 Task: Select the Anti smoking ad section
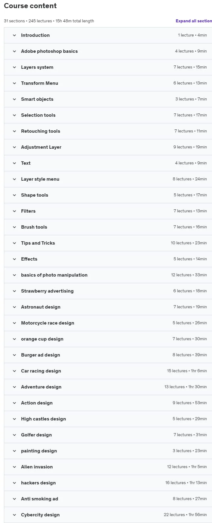click(x=108, y=499)
